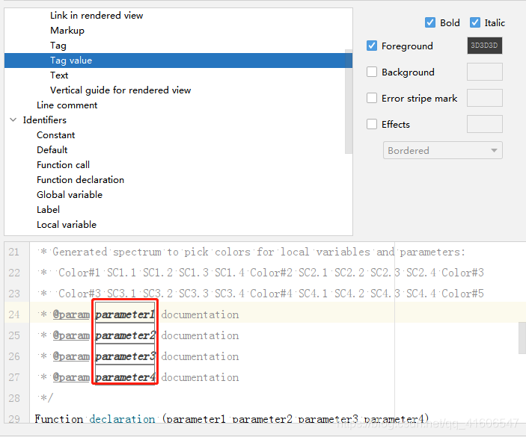Open the foreground color swatch 3D3D3D
526x437 pixels.
tap(484, 46)
